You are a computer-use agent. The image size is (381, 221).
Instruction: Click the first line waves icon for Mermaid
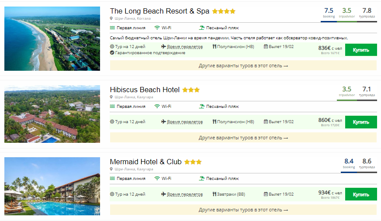112,179
